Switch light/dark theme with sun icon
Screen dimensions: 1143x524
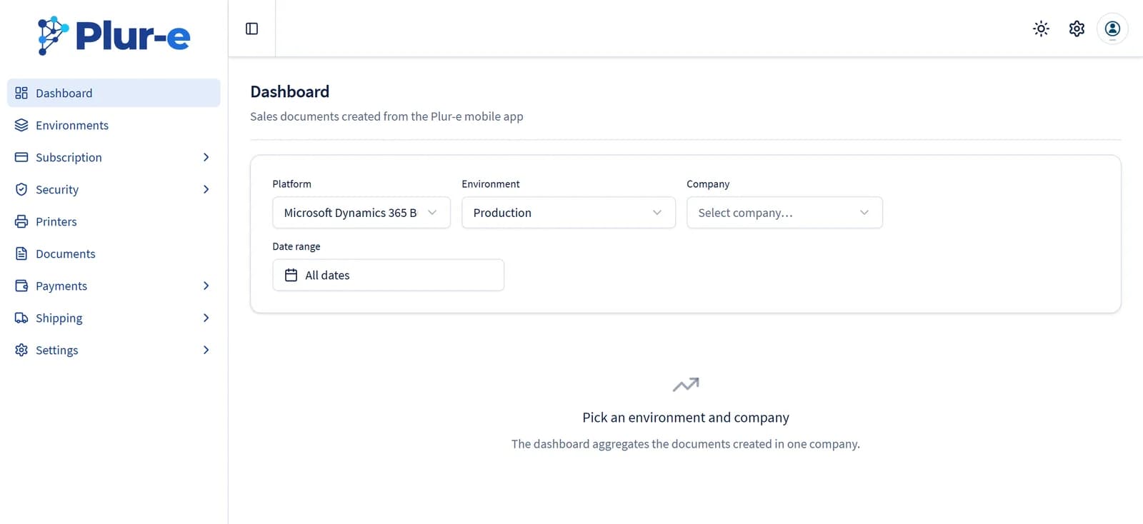click(x=1041, y=29)
